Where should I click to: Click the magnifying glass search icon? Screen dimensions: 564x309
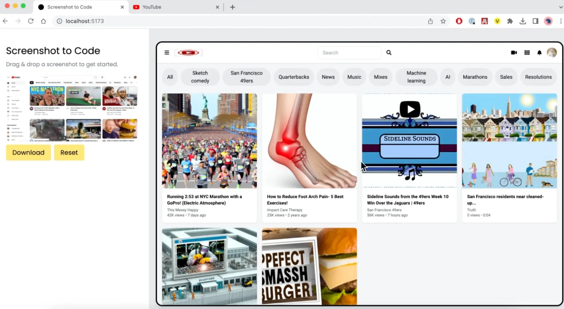point(389,53)
